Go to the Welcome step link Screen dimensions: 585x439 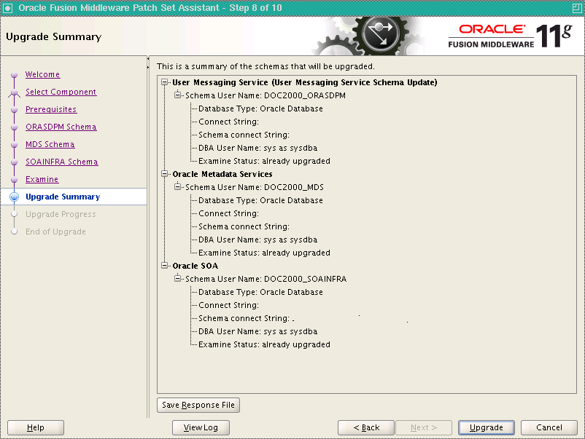tap(42, 74)
